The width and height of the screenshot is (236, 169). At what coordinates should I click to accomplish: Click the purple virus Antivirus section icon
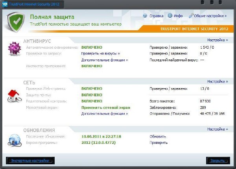click(x=15, y=50)
